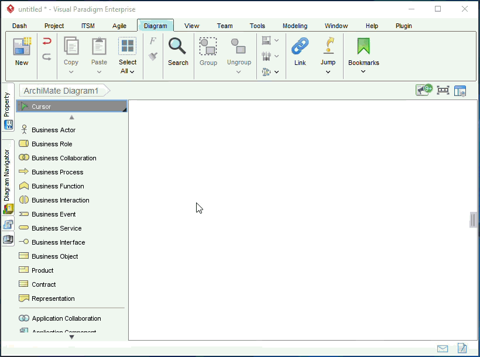
Task: Expand the distribution dropdown arrow
Action: point(276,56)
